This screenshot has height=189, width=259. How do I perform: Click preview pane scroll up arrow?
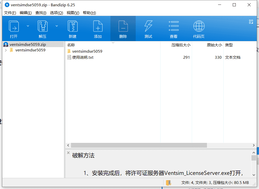(254, 152)
